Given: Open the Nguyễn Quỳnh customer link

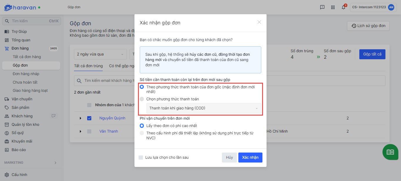Looking at the screenshot, I should [112, 118].
